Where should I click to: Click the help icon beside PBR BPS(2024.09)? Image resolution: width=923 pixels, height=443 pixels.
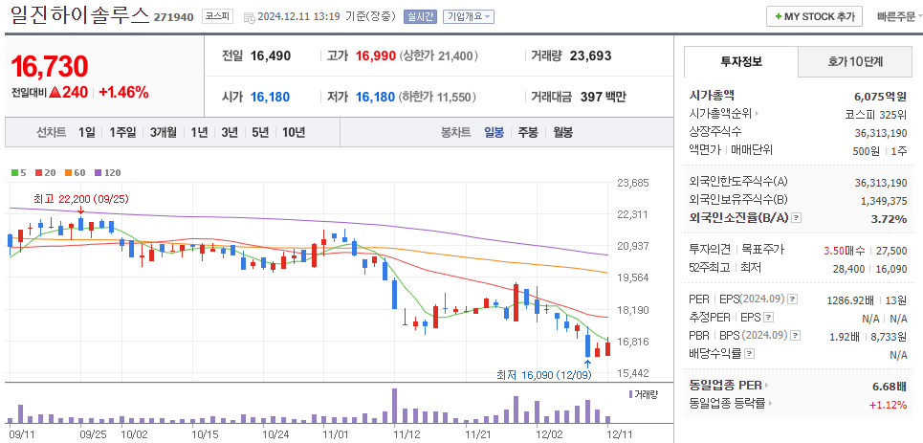pyautogui.click(x=796, y=336)
